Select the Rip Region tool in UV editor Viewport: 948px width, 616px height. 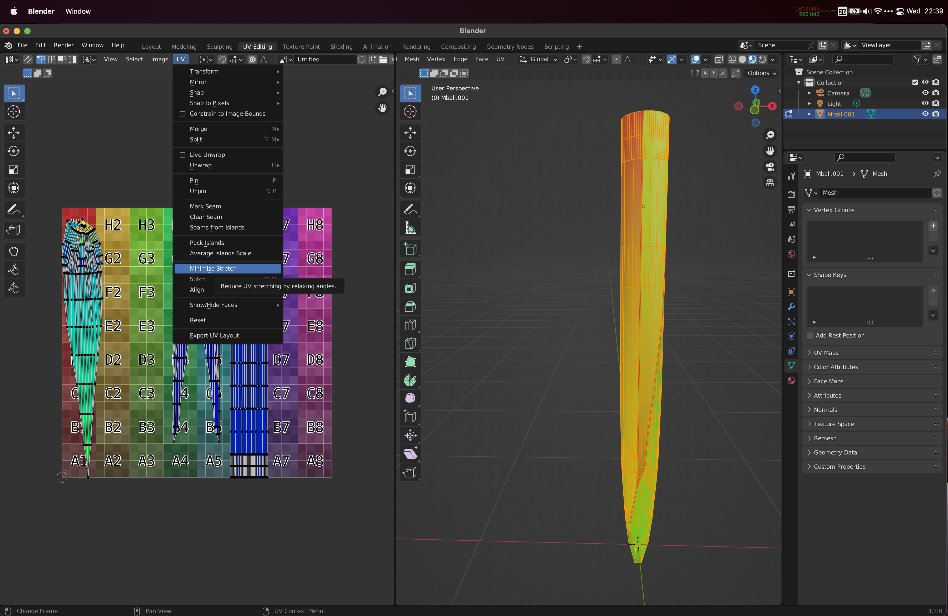(13, 230)
